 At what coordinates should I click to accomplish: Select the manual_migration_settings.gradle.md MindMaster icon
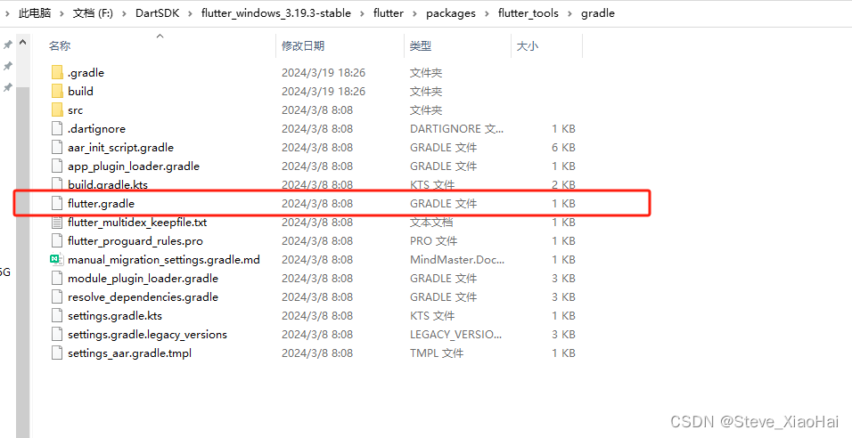[56, 259]
